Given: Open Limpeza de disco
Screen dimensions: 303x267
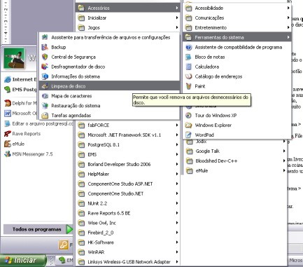Looking at the screenshot, I should (x=109, y=86).
